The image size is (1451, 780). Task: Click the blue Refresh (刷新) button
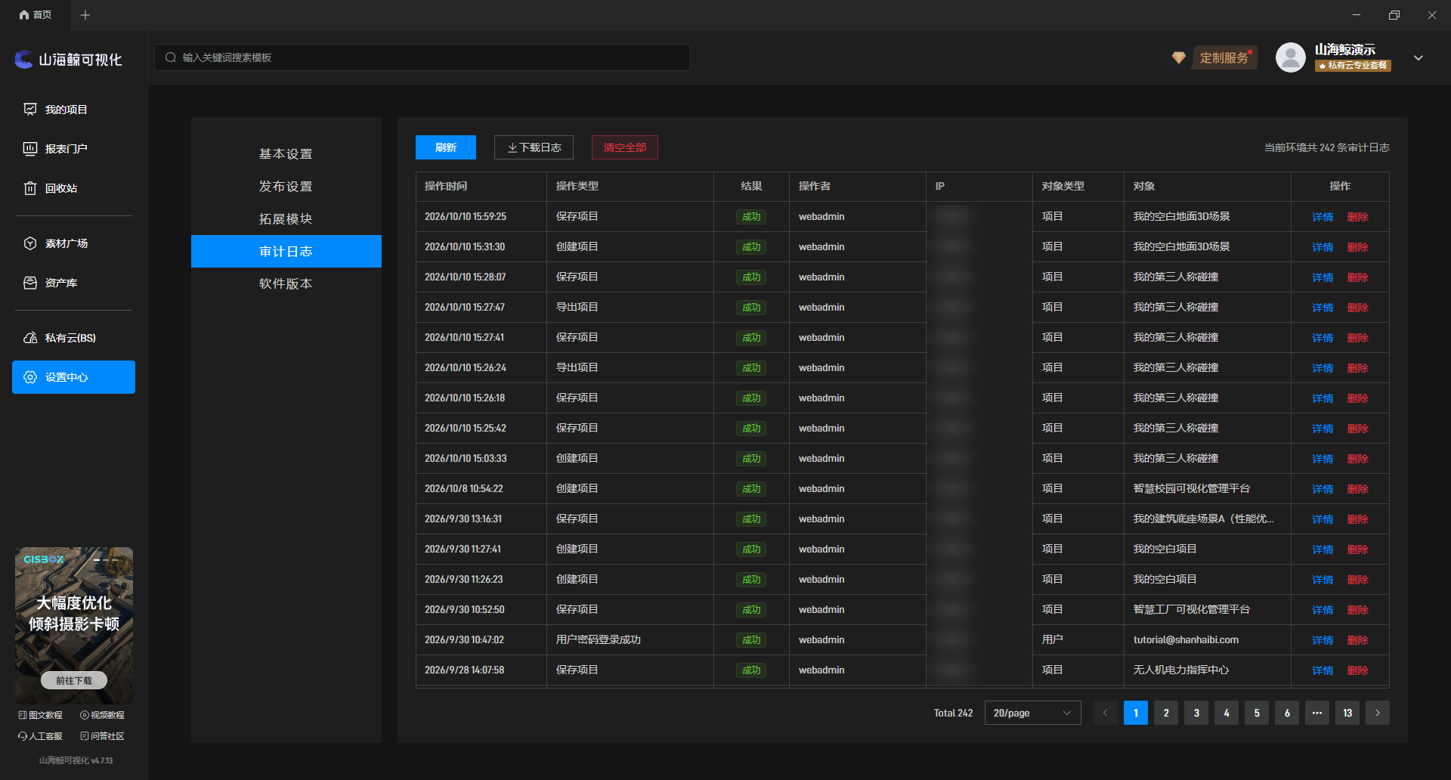point(446,147)
